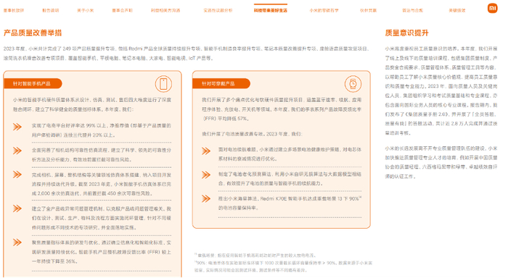Image resolution: width=508 pixels, height=278 pixels.
Task: Click the double-chevron bullet beside the 99% ratings item
Action: [x=17, y=127]
